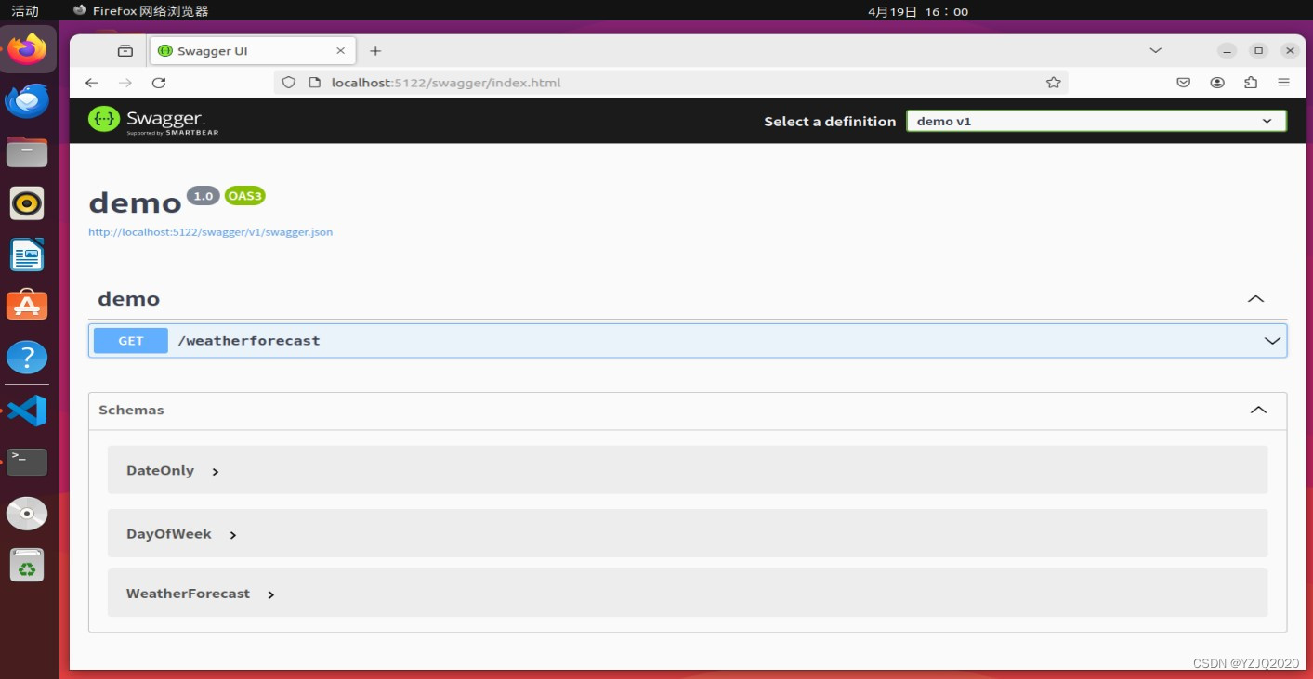The image size is (1313, 679).
Task: Open the Select a definition dropdown
Action: point(1096,121)
